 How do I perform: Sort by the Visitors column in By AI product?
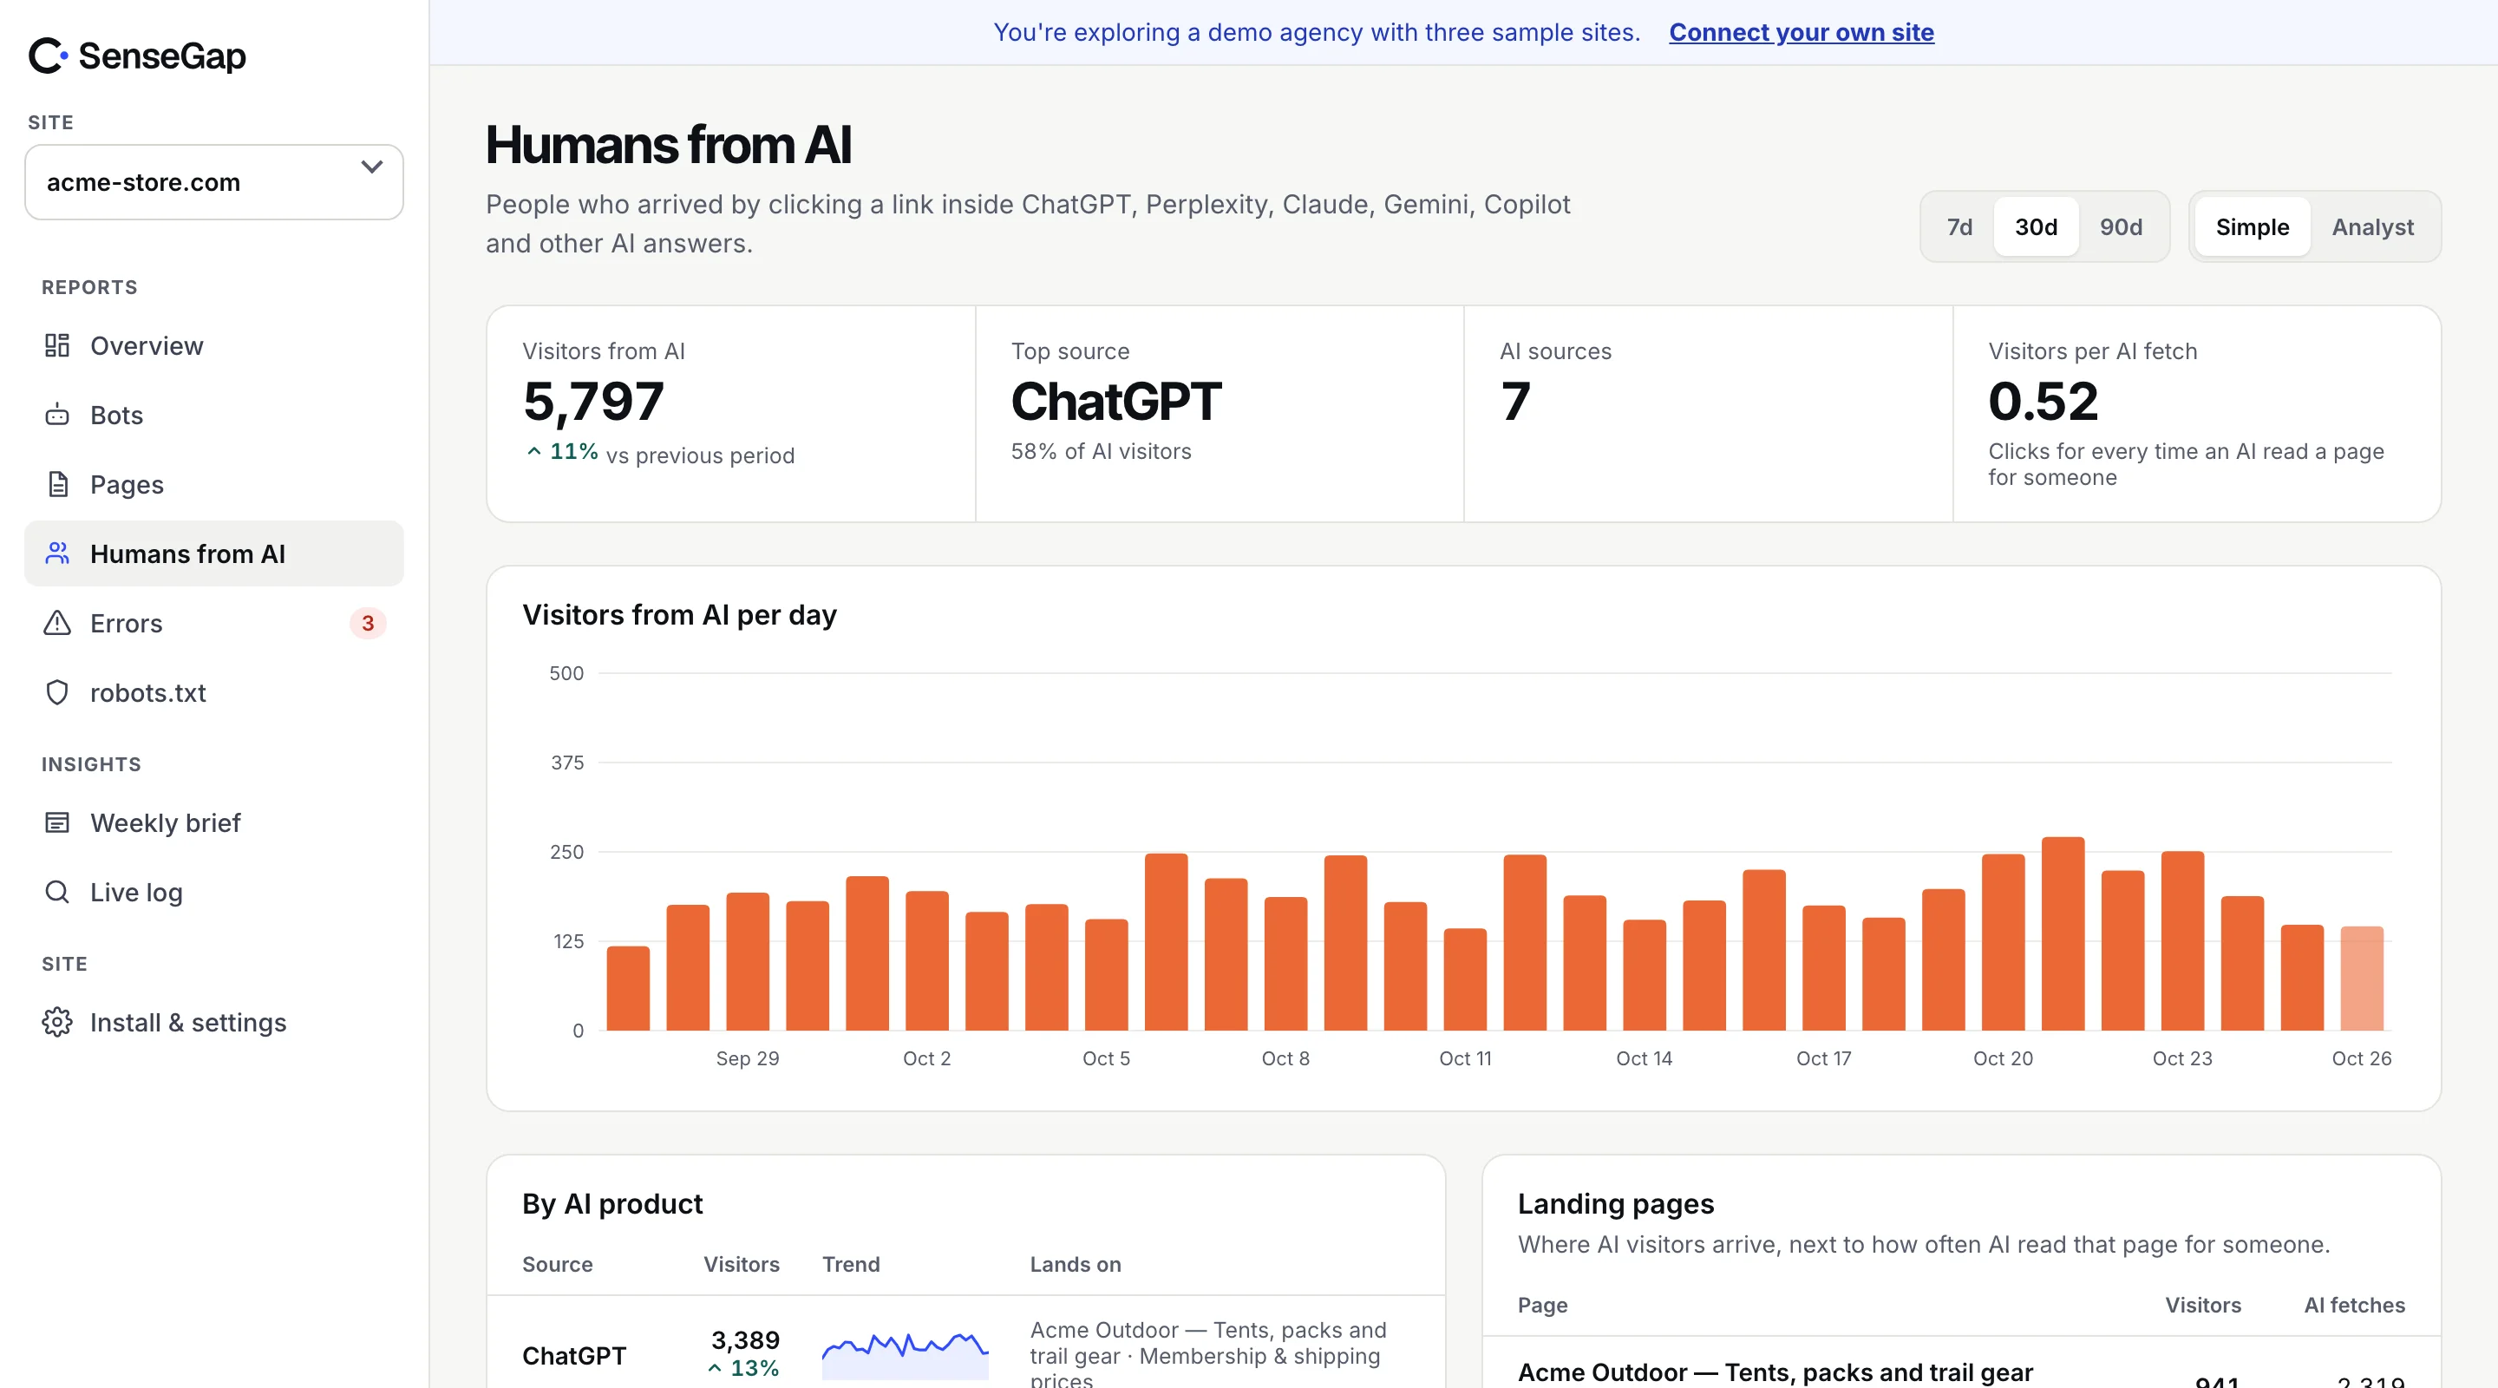(741, 1264)
